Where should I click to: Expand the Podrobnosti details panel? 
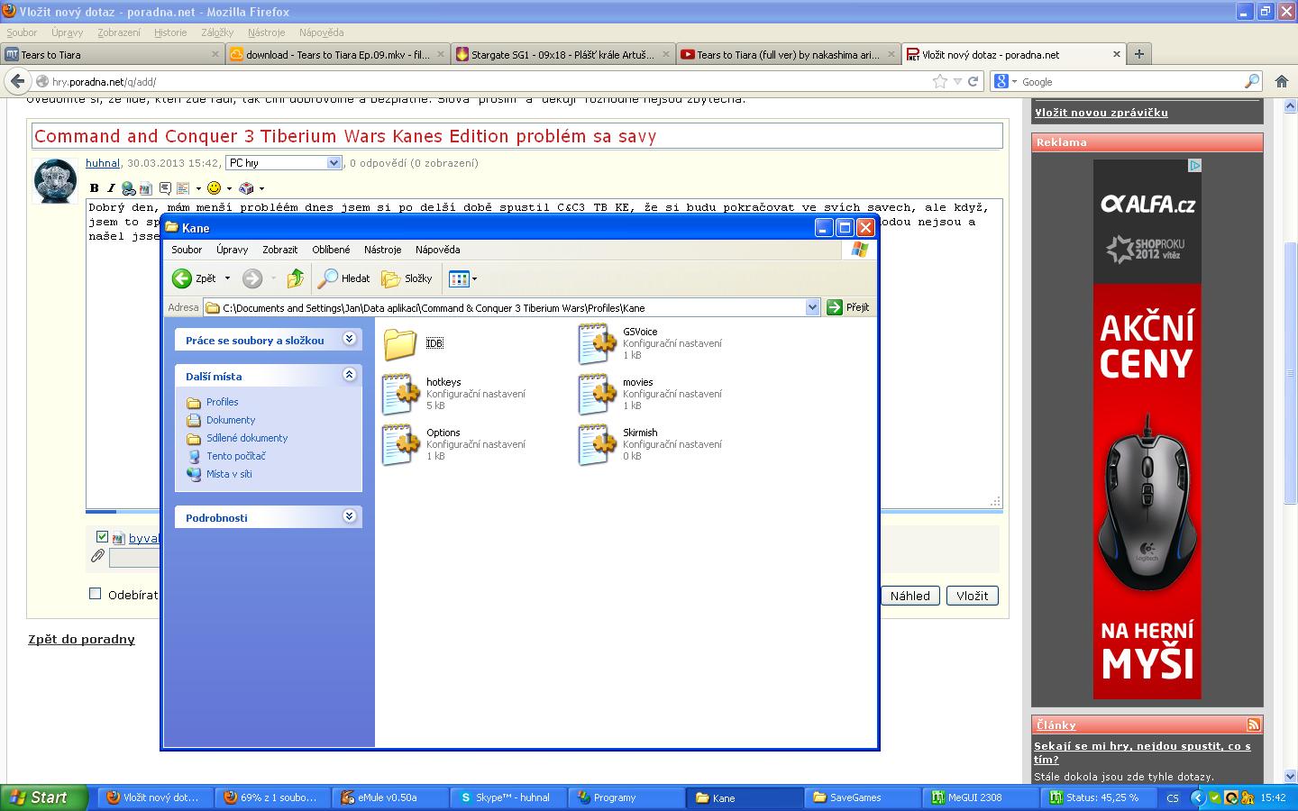[349, 516]
